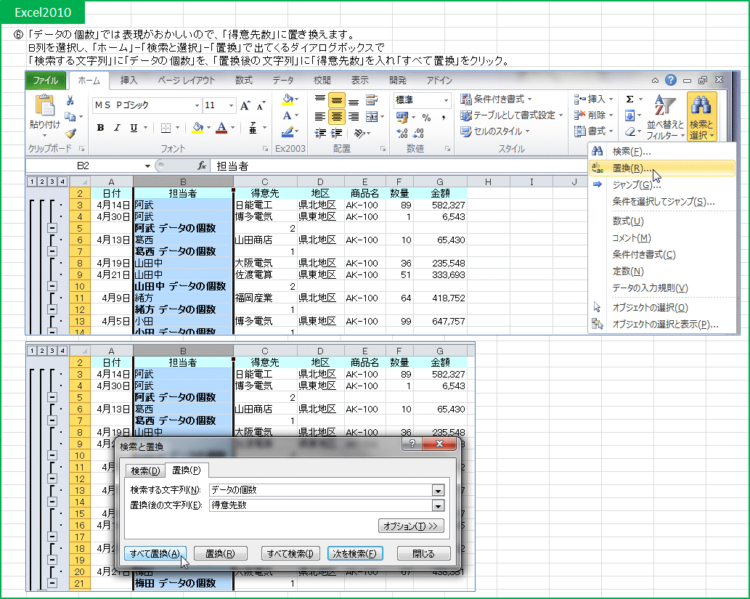Image resolution: width=750 pixels, height=599 pixels.
Task: Toggle italic formatting in the ribbon
Action: pos(118,129)
